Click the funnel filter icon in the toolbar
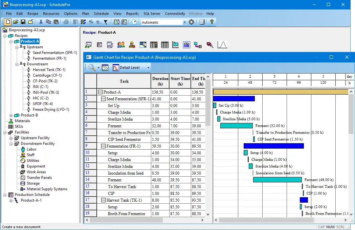 (106, 22)
